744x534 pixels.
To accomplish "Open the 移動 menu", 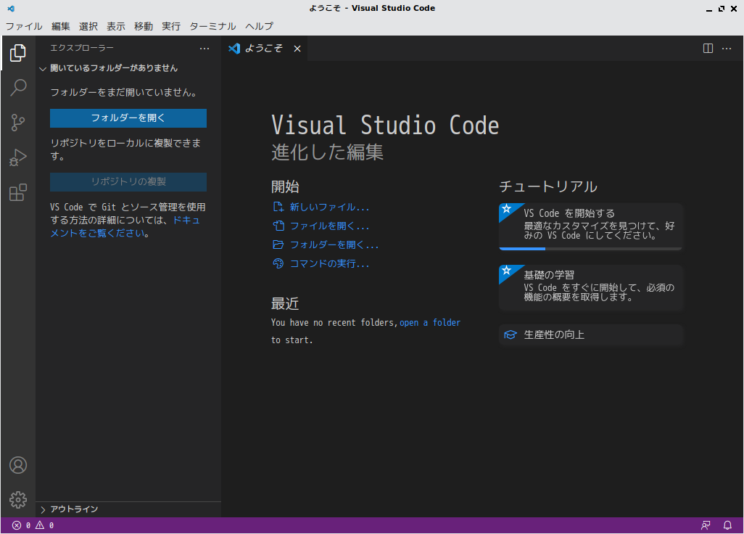I will [x=144, y=26].
